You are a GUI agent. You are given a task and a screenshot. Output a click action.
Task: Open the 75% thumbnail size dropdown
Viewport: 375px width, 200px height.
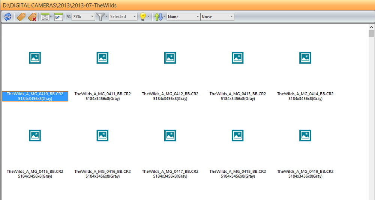coord(83,17)
